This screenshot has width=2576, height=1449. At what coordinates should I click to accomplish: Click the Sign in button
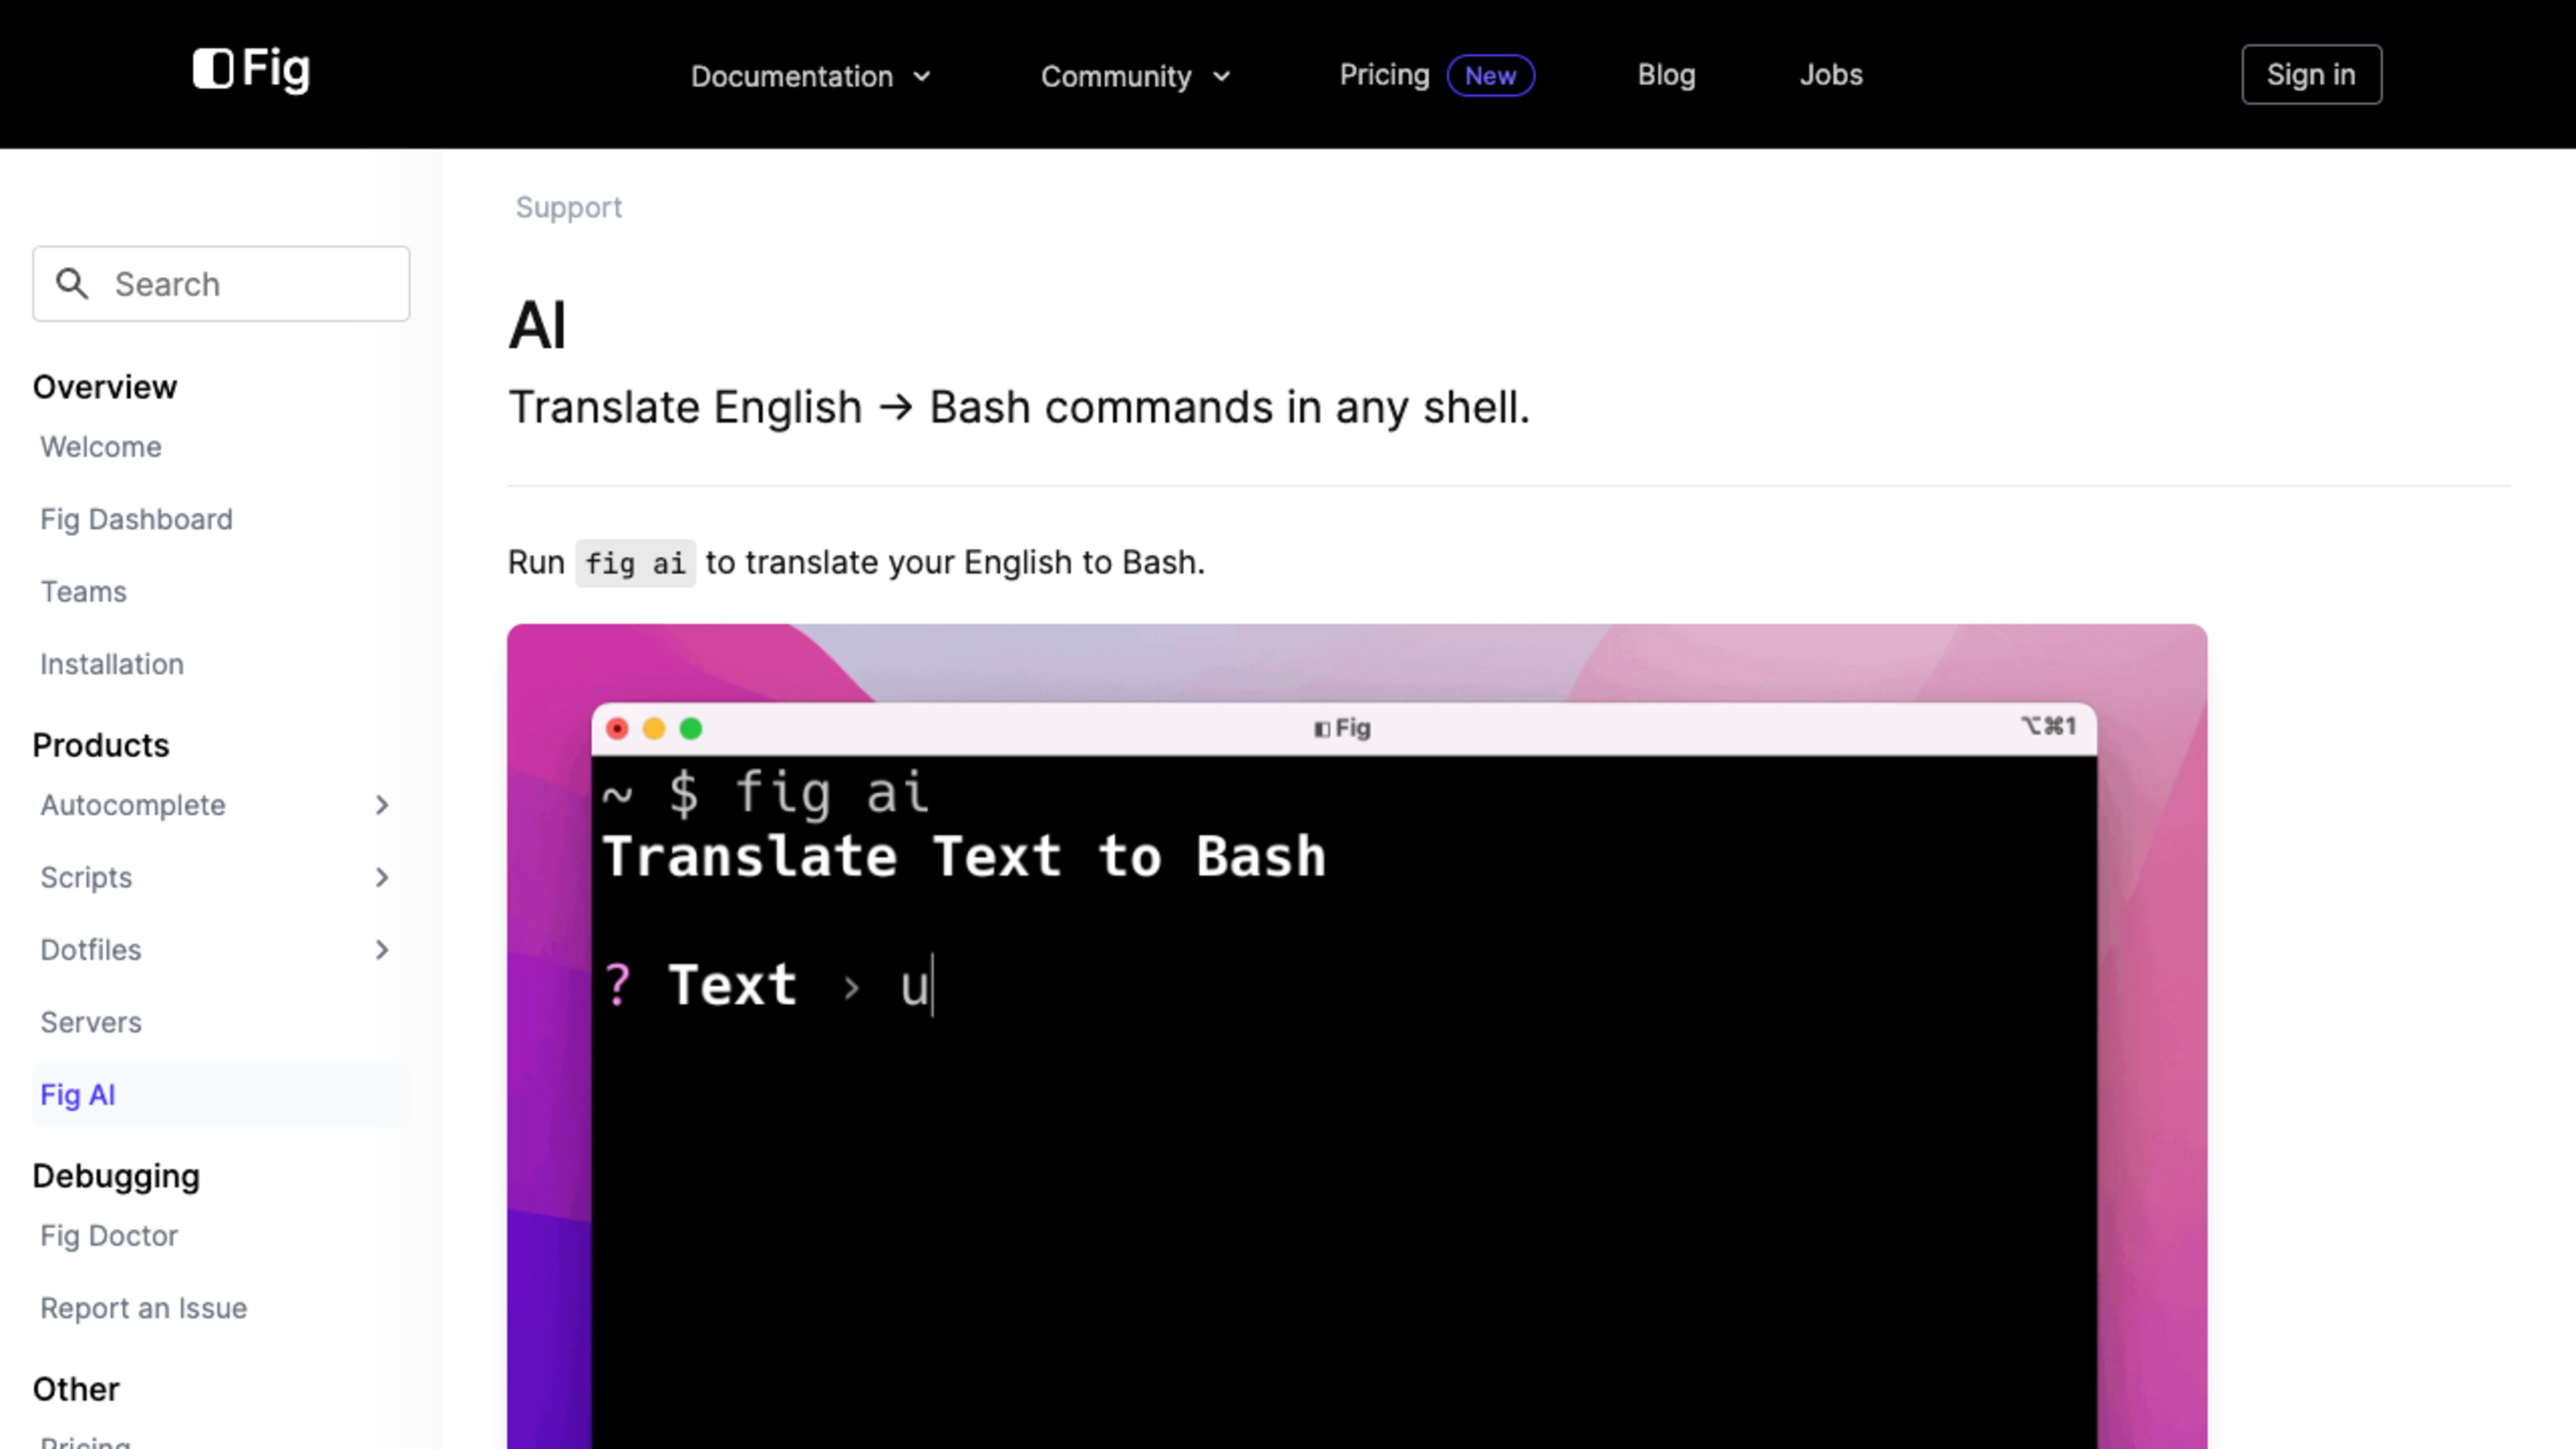pos(2311,75)
